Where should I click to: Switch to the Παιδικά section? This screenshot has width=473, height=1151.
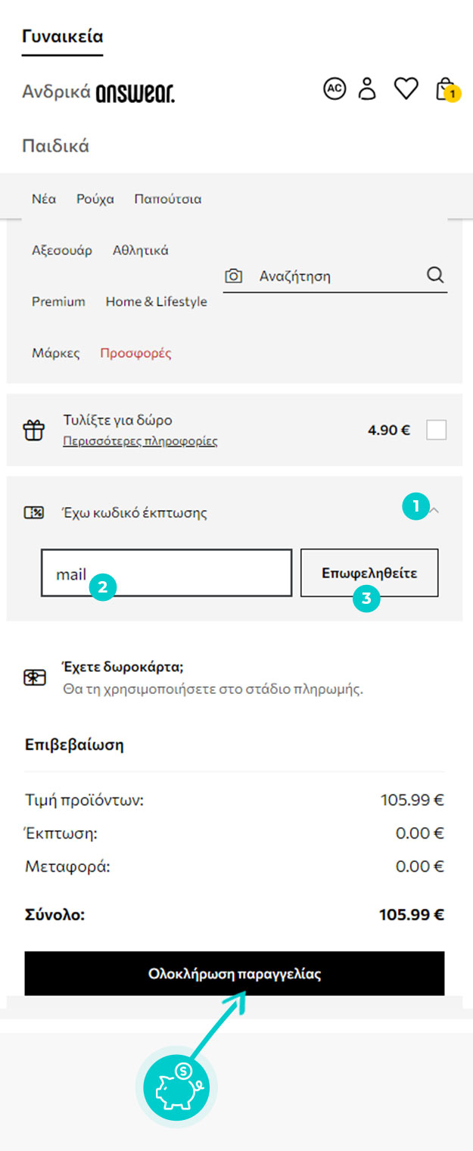56,146
